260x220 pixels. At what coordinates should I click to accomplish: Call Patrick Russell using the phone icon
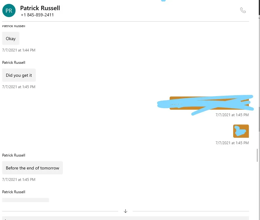243,10
